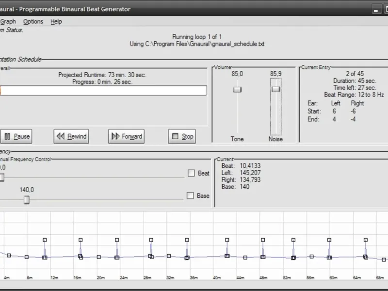Select the raised graph node near 12m
Screen dimensions: 388x291
(x=45, y=240)
